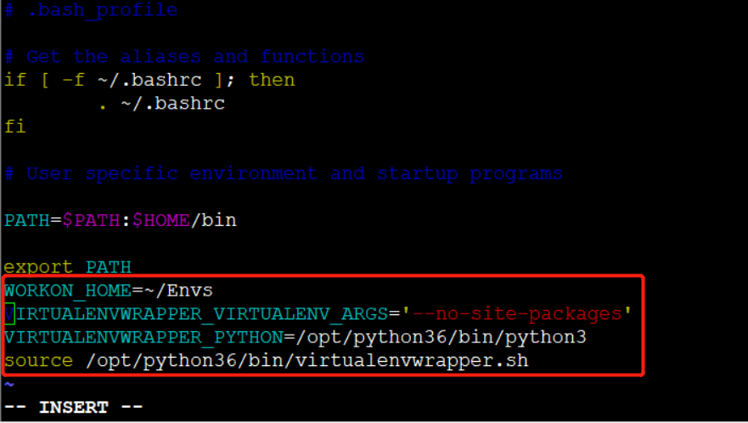Click the '-- INSERT --' mode indicator

point(74,407)
